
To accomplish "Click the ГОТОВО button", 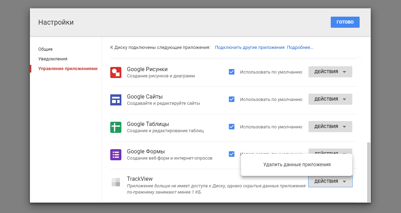I will [x=345, y=22].
